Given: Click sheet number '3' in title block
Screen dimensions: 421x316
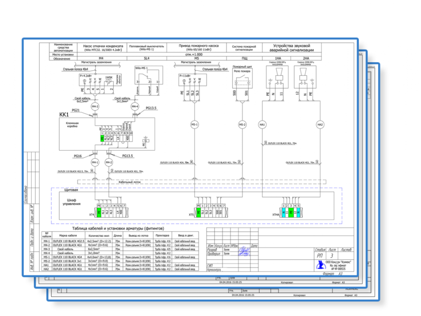Looking at the screenshot, I should [332, 256].
